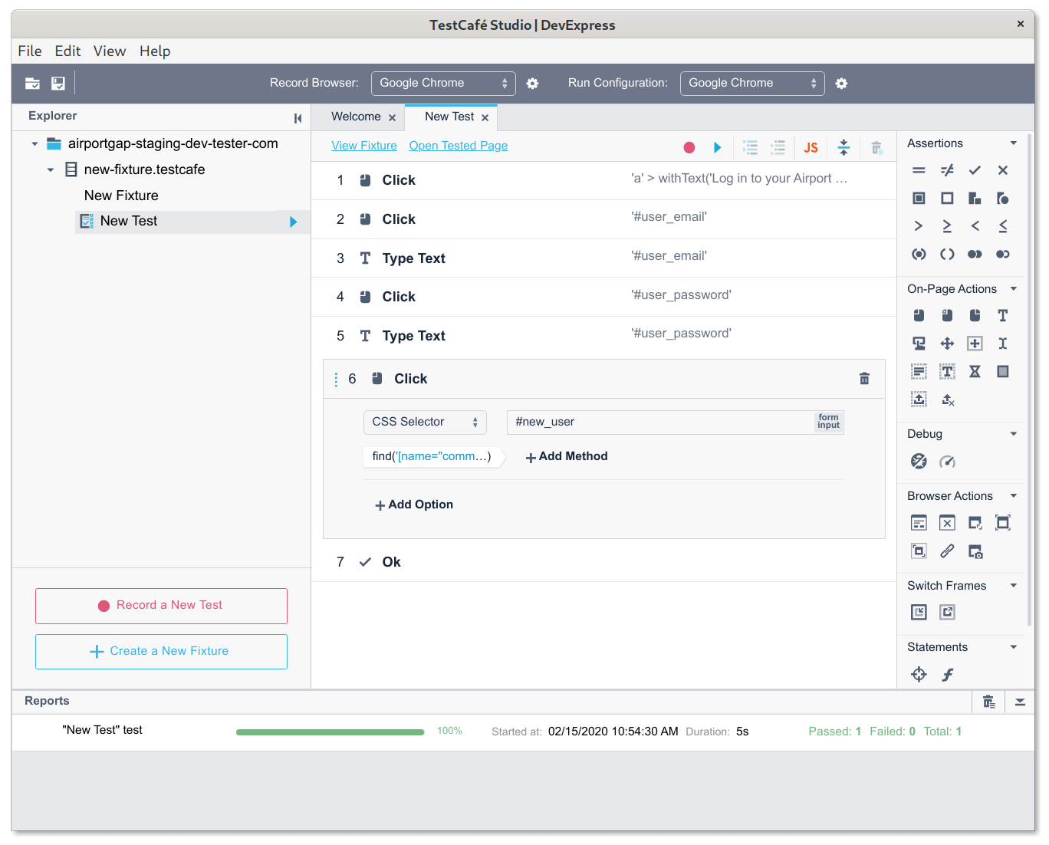Open Run Configuration settings gear
This screenshot has height=845, width=1049.
pyautogui.click(x=841, y=84)
